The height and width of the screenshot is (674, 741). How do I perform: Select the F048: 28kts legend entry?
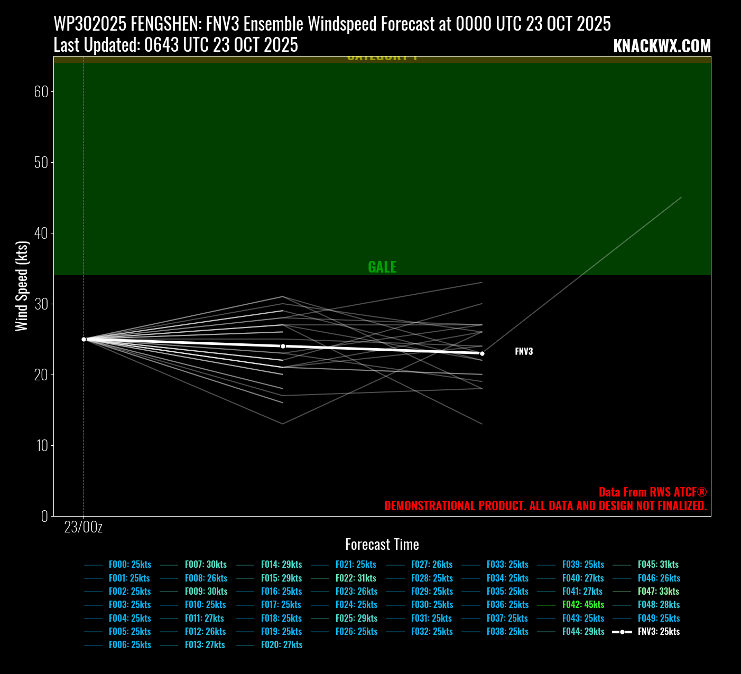click(x=659, y=605)
